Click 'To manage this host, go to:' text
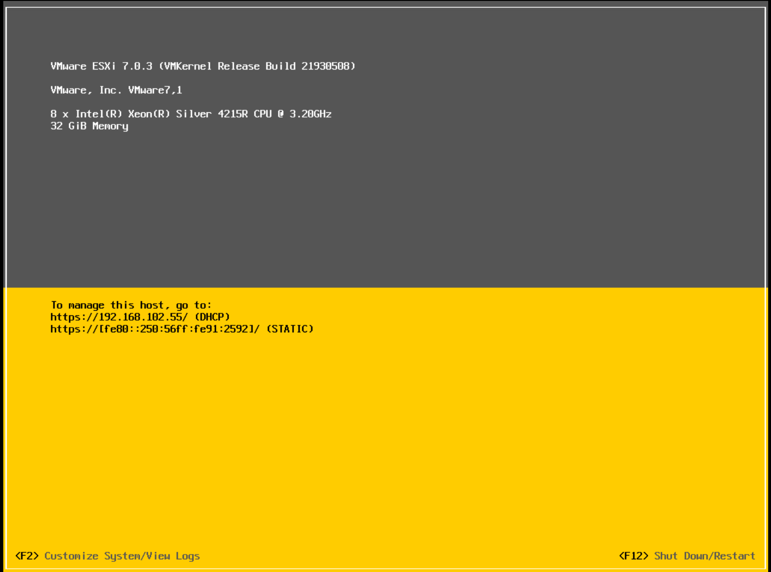771x572 pixels. tap(131, 305)
